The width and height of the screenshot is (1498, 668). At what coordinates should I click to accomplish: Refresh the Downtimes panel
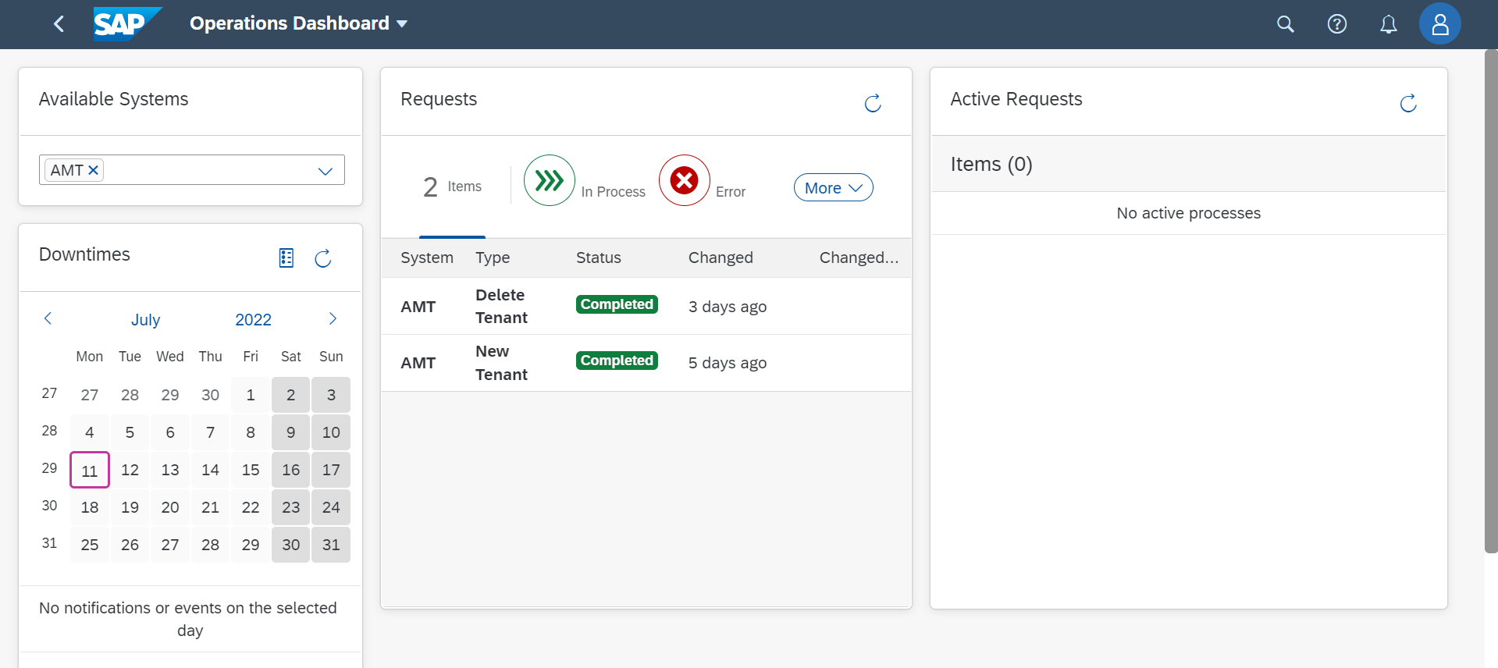point(322,258)
